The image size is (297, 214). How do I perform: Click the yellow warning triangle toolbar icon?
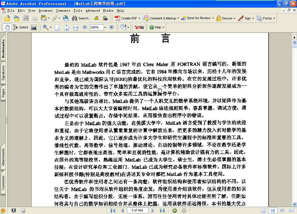click(x=96, y=18)
